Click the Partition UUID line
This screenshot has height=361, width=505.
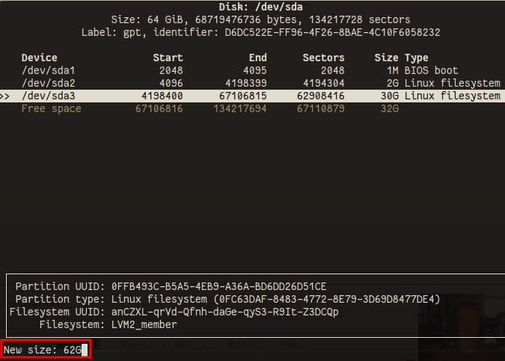[171, 286]
